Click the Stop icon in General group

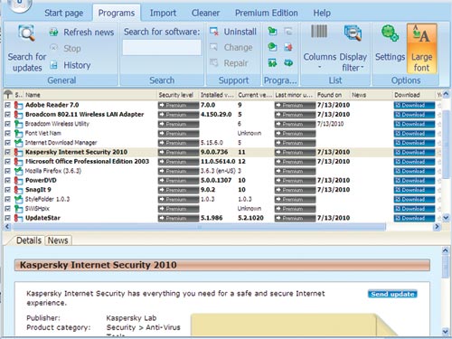tap(53, 48)
